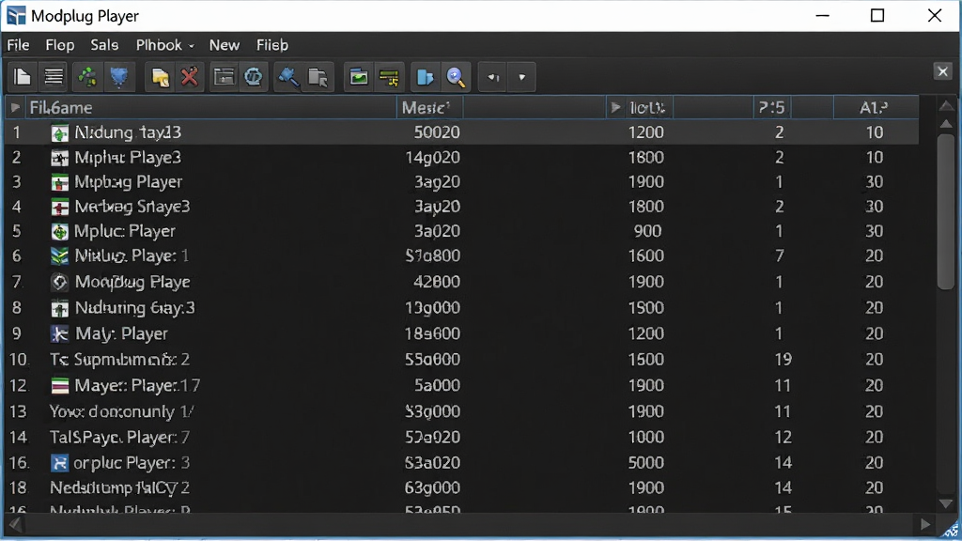Click the triangle left of Fil6ame header
Viewport: 962px width, 541px height.
click(15, 108)
